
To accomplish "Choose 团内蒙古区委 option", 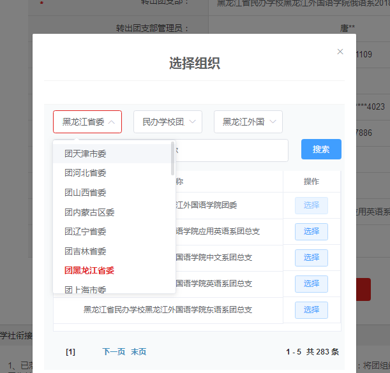I will (x=112, y=212).
